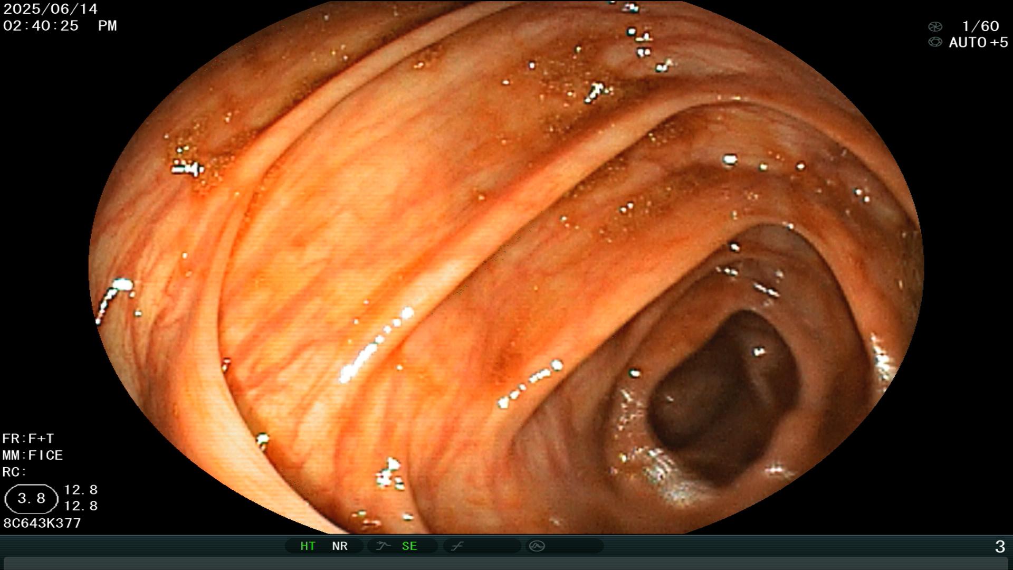Image resolution: width=1013 pixels, height=570 pixels.
Task: Toggle the NR noise reduction indicator
Action: tap(340, 546)
